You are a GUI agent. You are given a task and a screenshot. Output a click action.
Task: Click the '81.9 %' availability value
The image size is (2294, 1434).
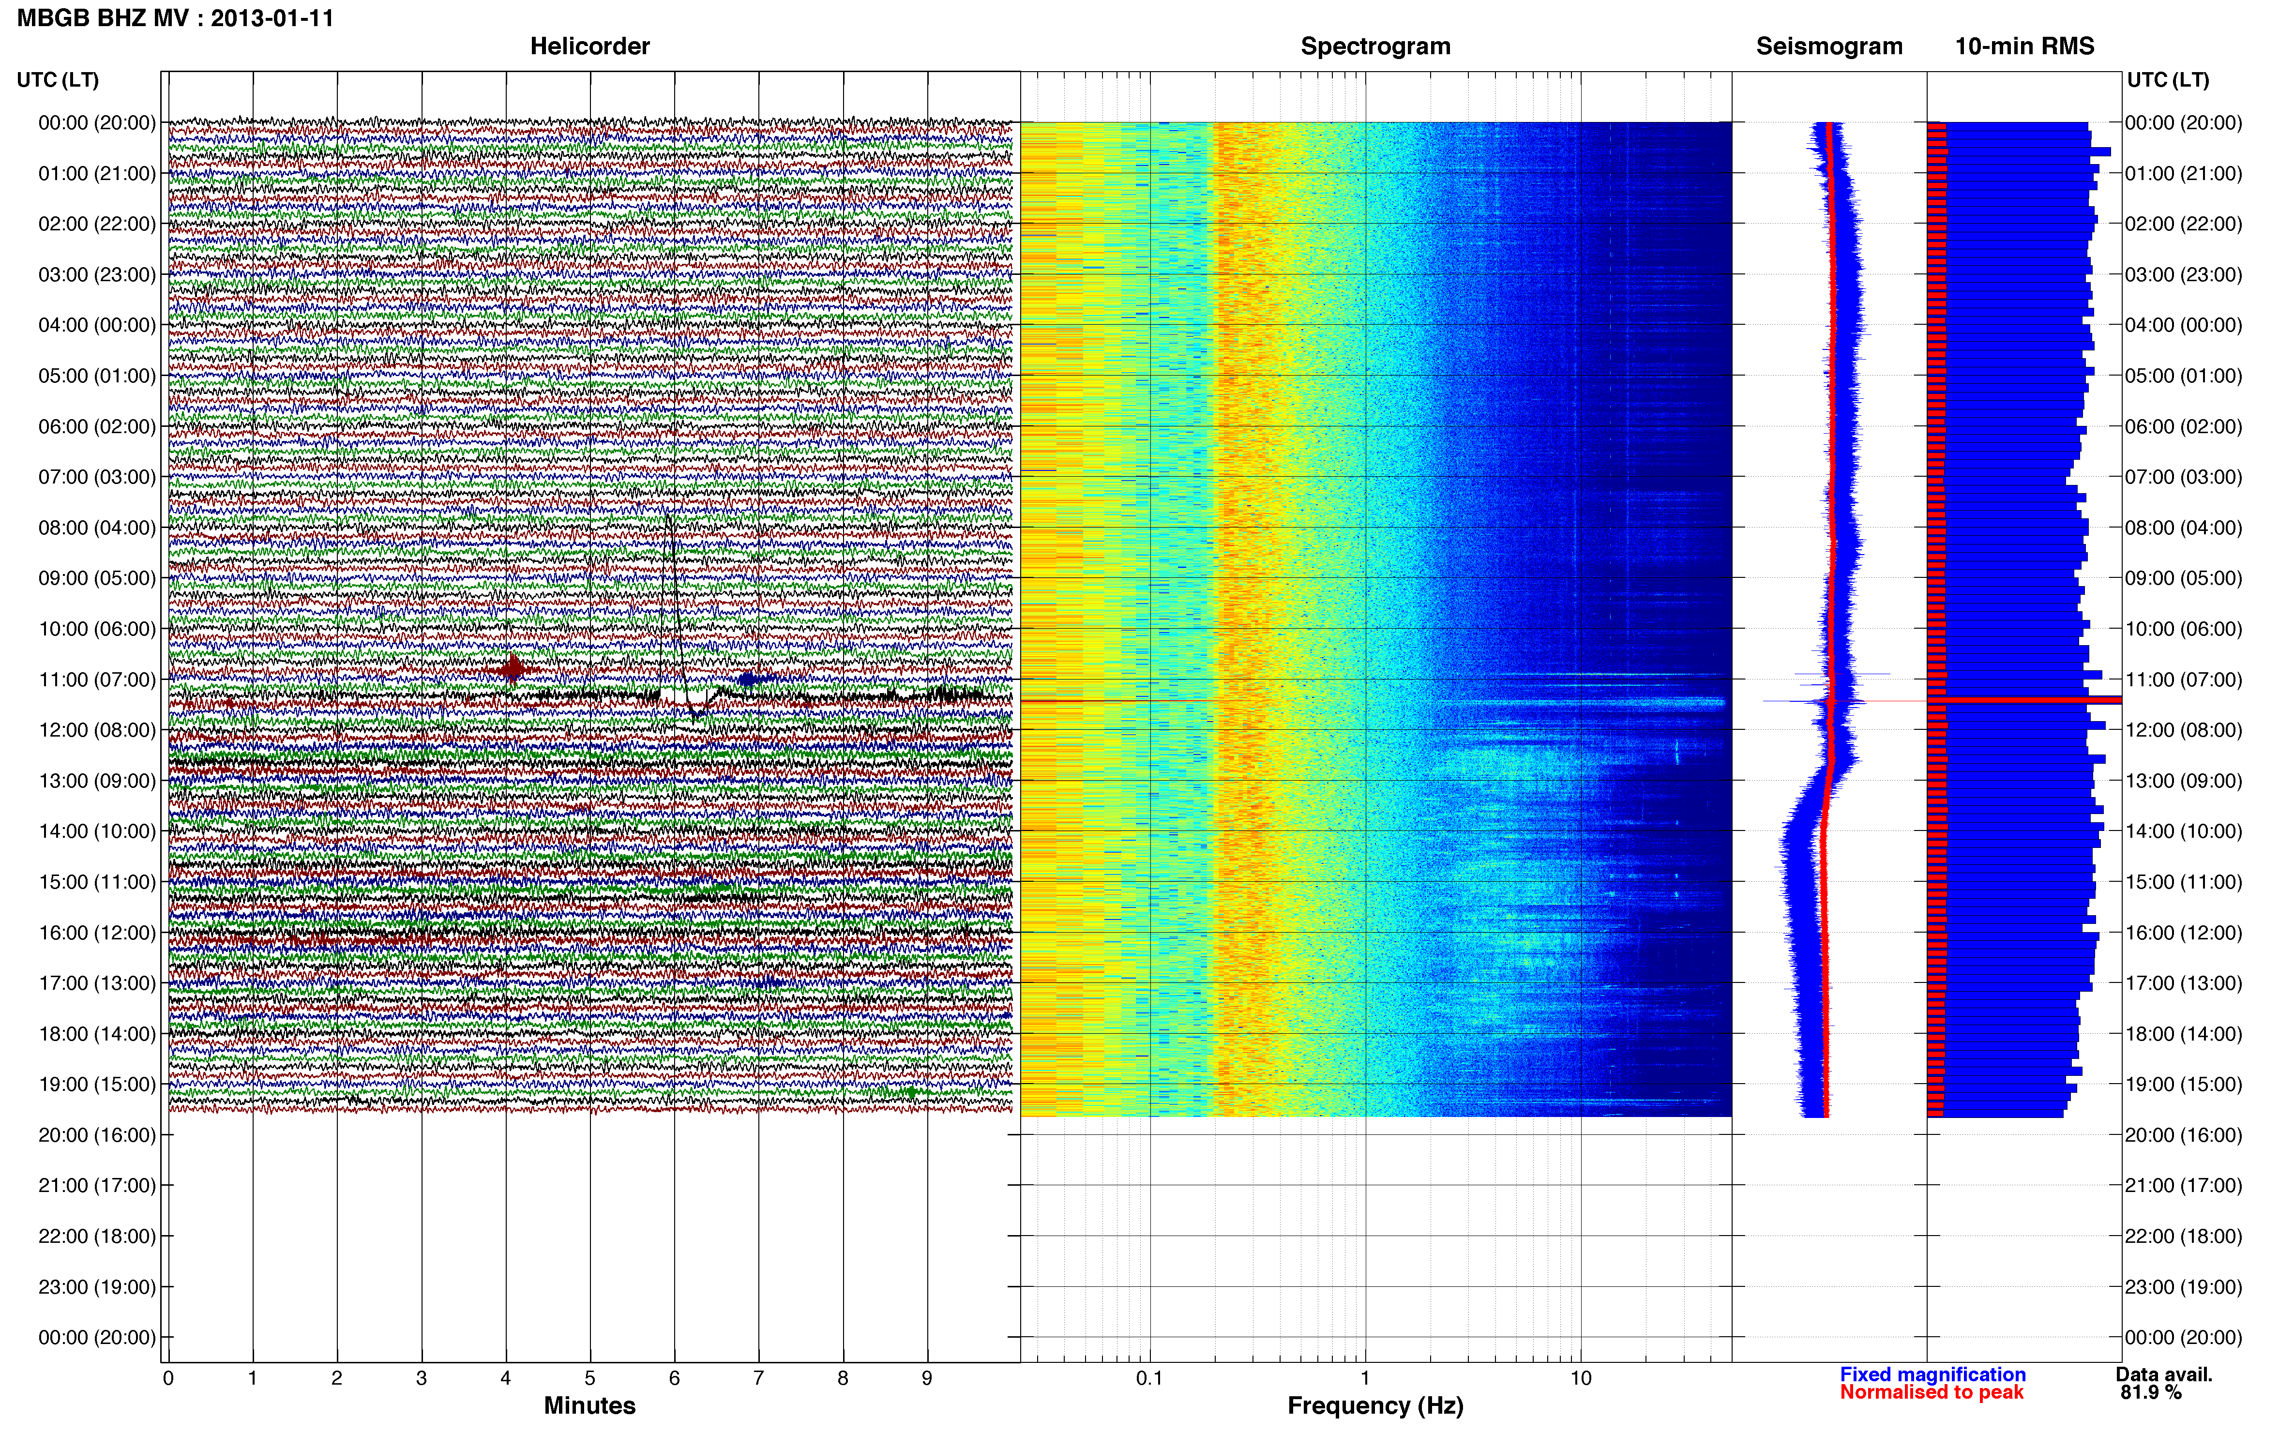coord(2151,1392)
